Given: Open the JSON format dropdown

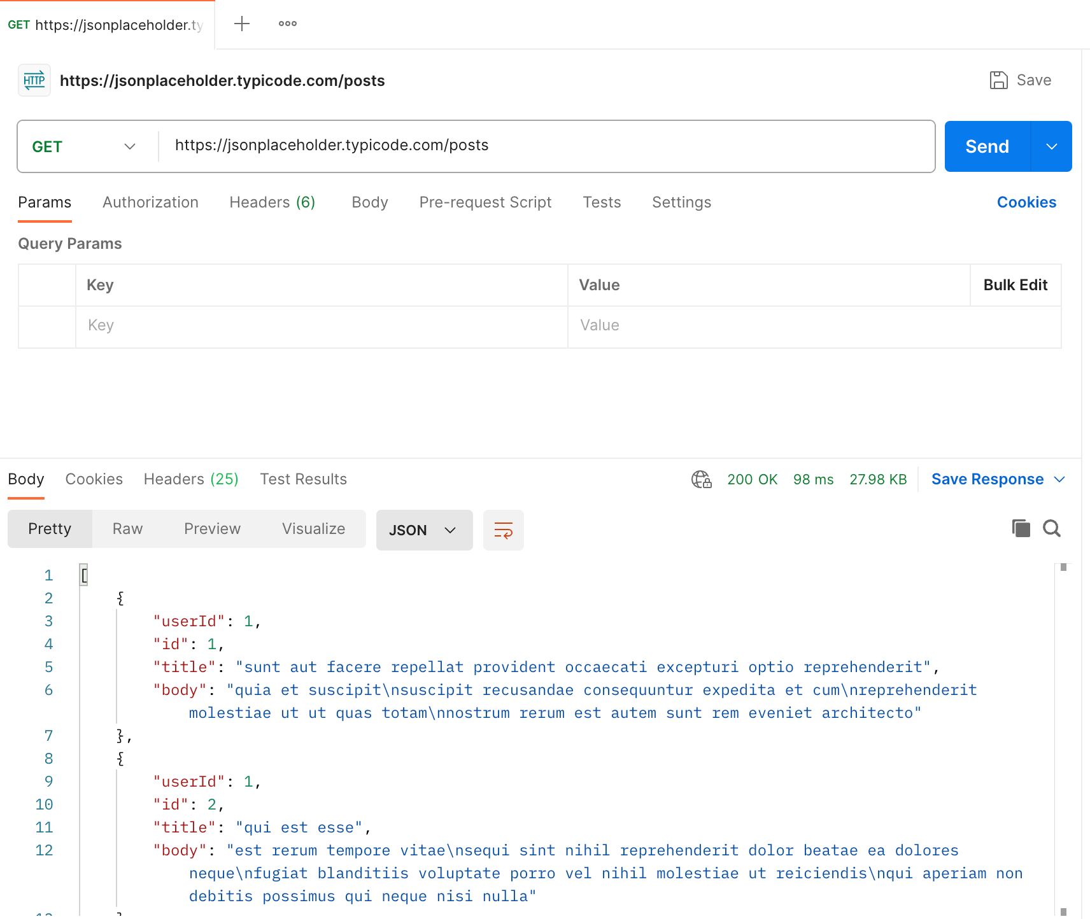Looking at the screenshot, I should (425, 530).
